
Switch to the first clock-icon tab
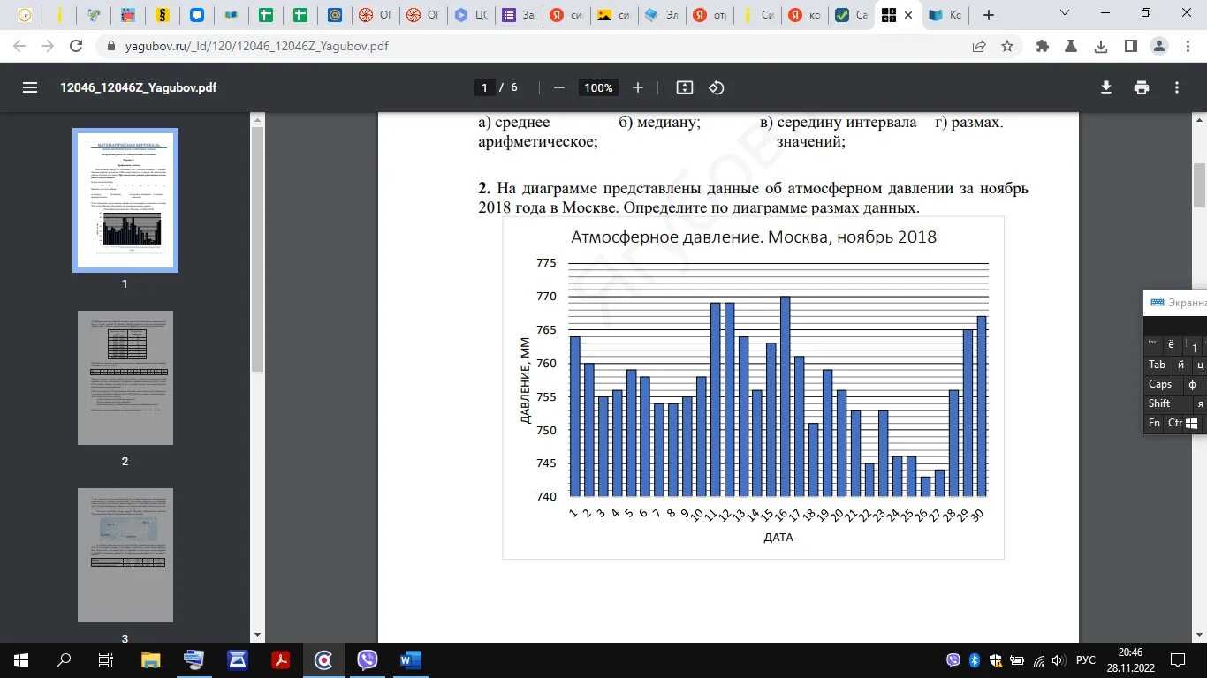(x=27, y=15)
